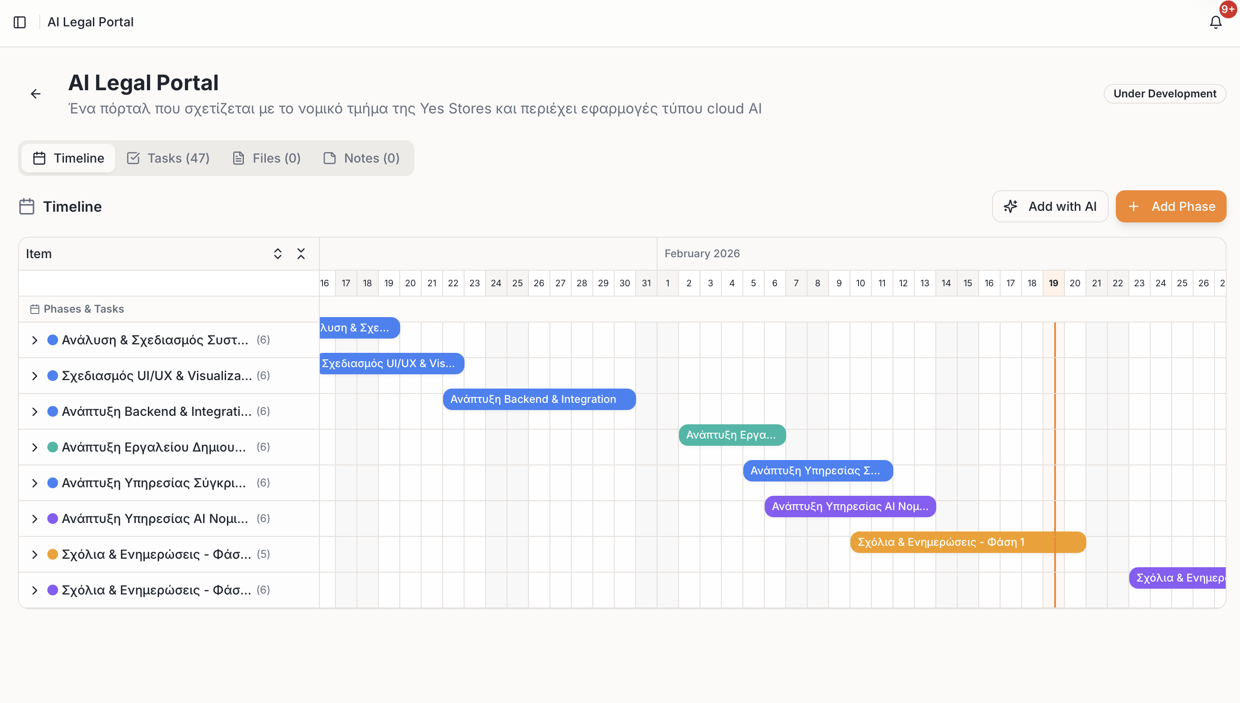Image resolution: width=1240 pixels, height=703 pixels.
Task: Click the Add with AI button
Action: tap(1050, 206)
